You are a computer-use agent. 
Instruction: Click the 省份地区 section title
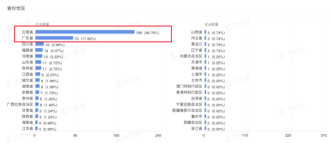(16, 8)
